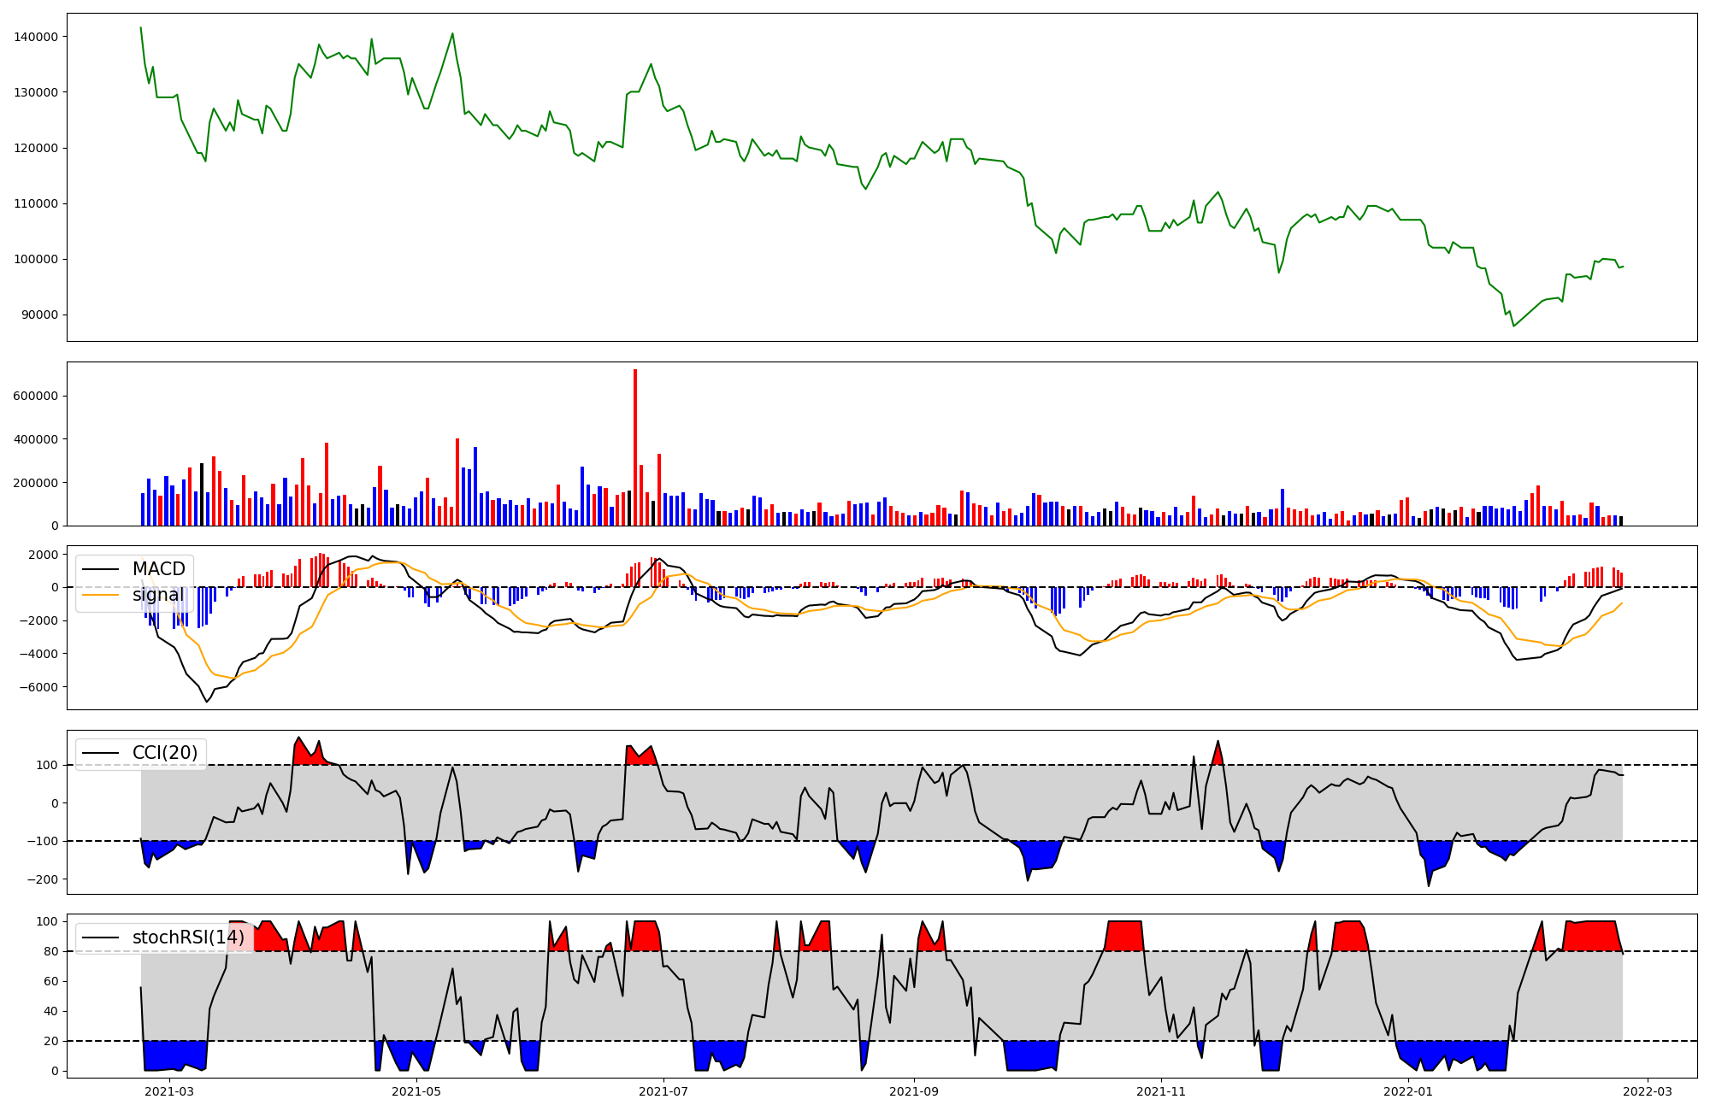
Task: Click the -200 CCI axis tick label
Action: 43,879
